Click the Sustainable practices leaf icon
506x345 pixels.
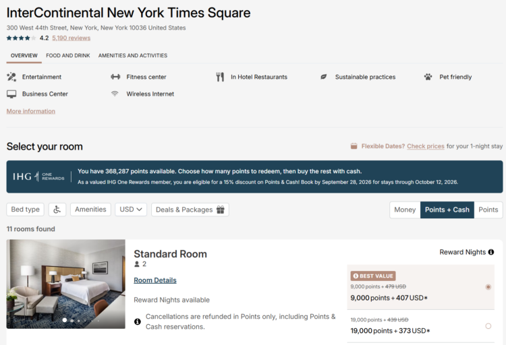323,77
